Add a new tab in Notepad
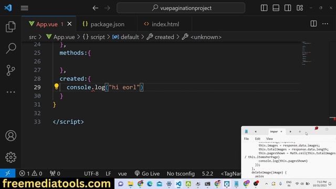Viewport: 336px width, 189px height. (300, 131)
